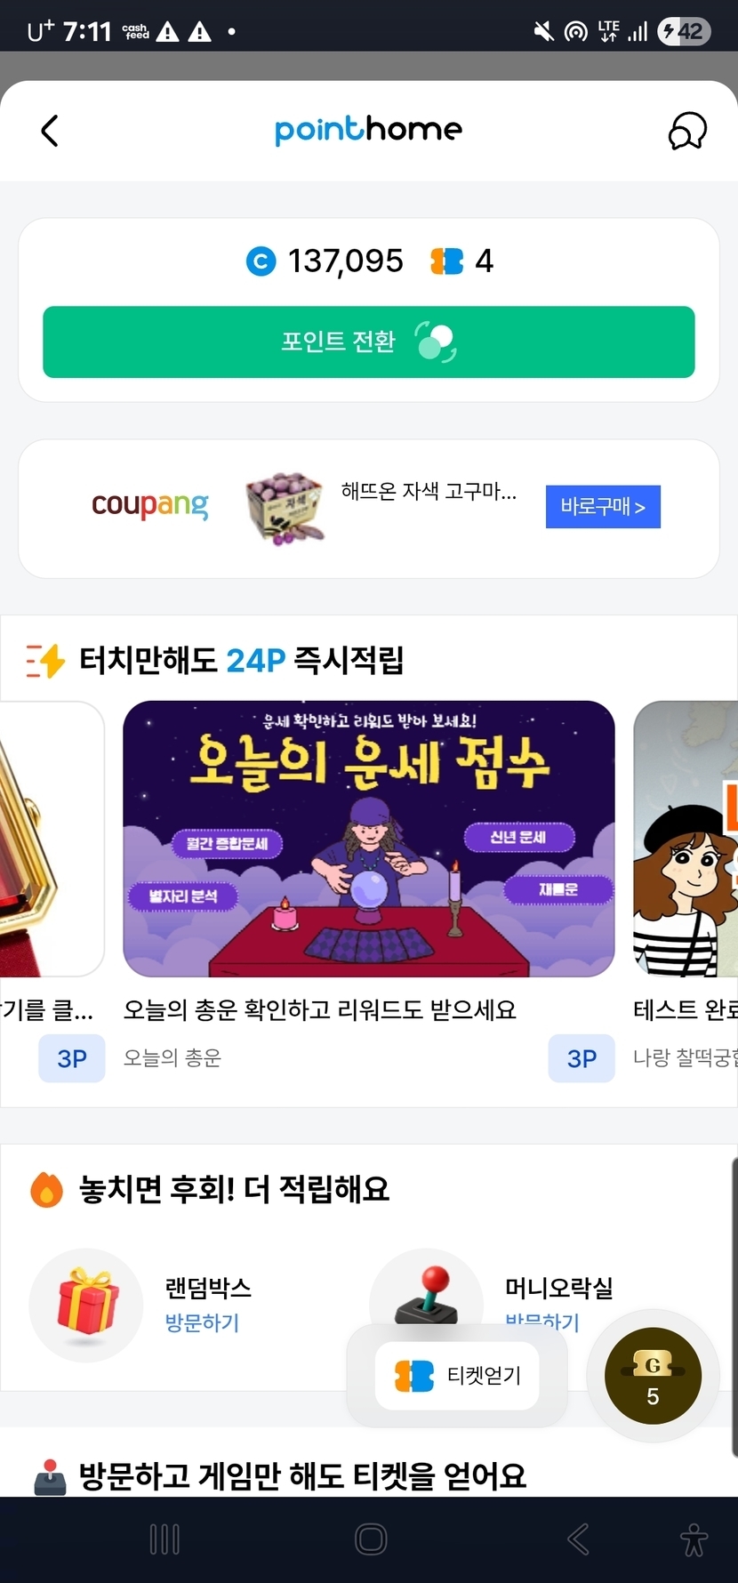Screen dimensions: 738x1583
Task: Open the random box gift icon
Action: (86, 1304)
